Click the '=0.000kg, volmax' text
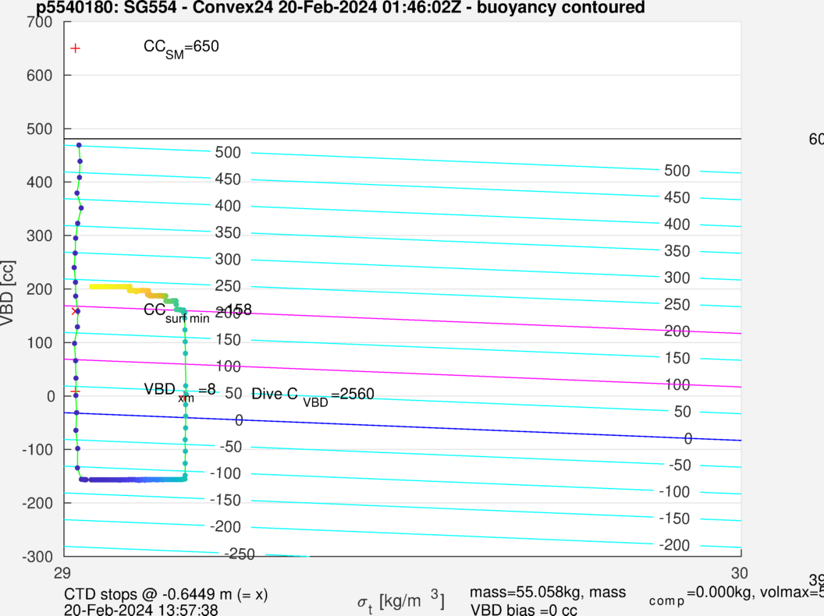 [x=750, y=593]
